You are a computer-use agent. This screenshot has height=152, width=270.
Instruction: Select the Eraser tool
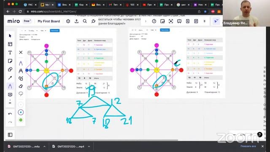[x=21, y=86]
